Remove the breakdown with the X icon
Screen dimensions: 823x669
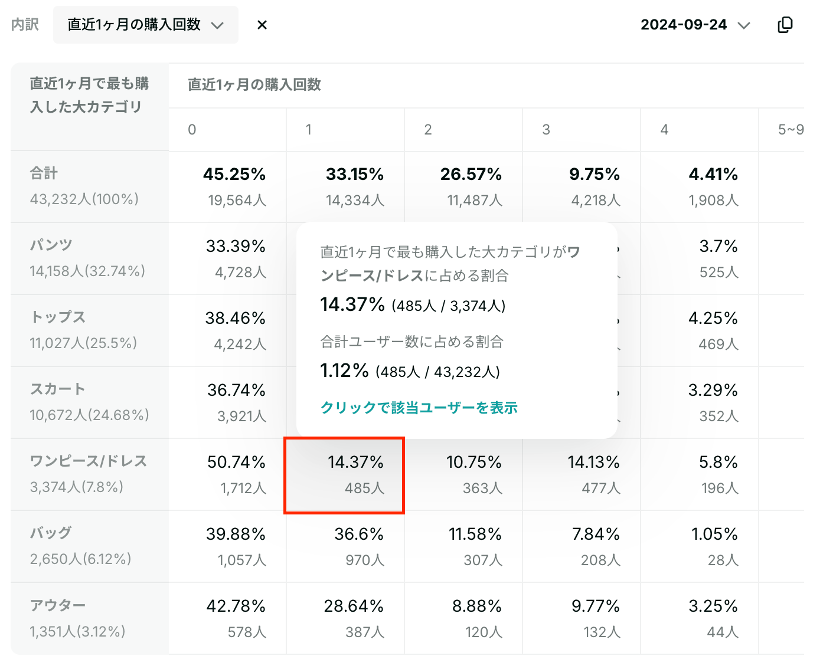pos(262,25)
